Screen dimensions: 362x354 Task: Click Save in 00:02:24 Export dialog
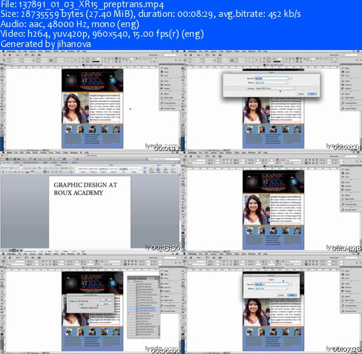point(312,93)
